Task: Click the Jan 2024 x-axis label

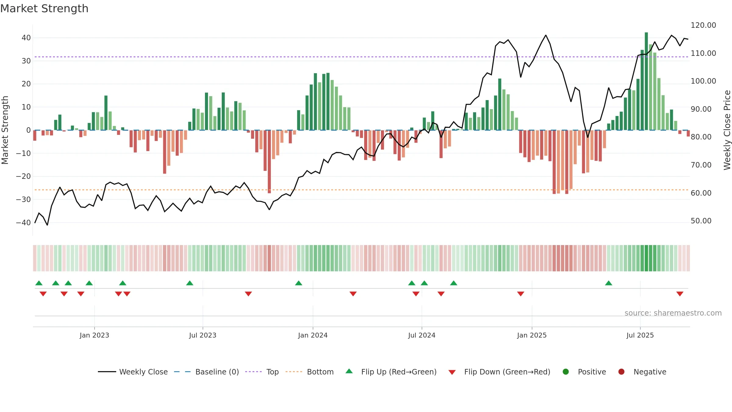Action: [x=313, y=335]
